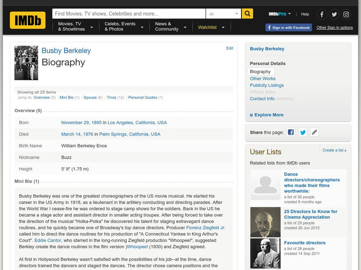
Task: Open IMDb Twitter icon in header
Action: tap(334, 14)
